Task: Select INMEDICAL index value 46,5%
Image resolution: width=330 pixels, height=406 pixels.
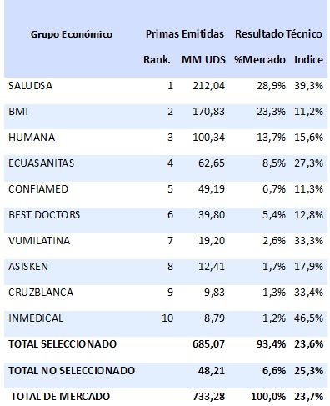Action: tap(308, 318)
